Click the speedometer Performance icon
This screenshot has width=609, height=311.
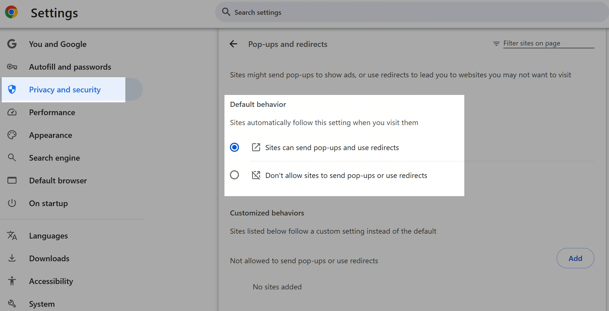[x=12, y=112]
